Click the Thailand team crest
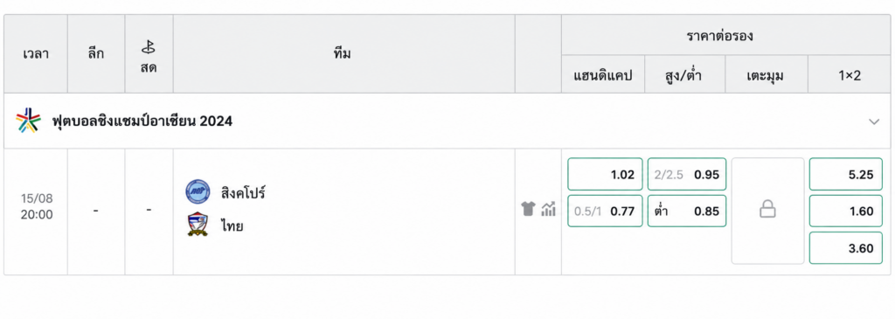This screenshot has height=319, width=895. coord(198,225)
